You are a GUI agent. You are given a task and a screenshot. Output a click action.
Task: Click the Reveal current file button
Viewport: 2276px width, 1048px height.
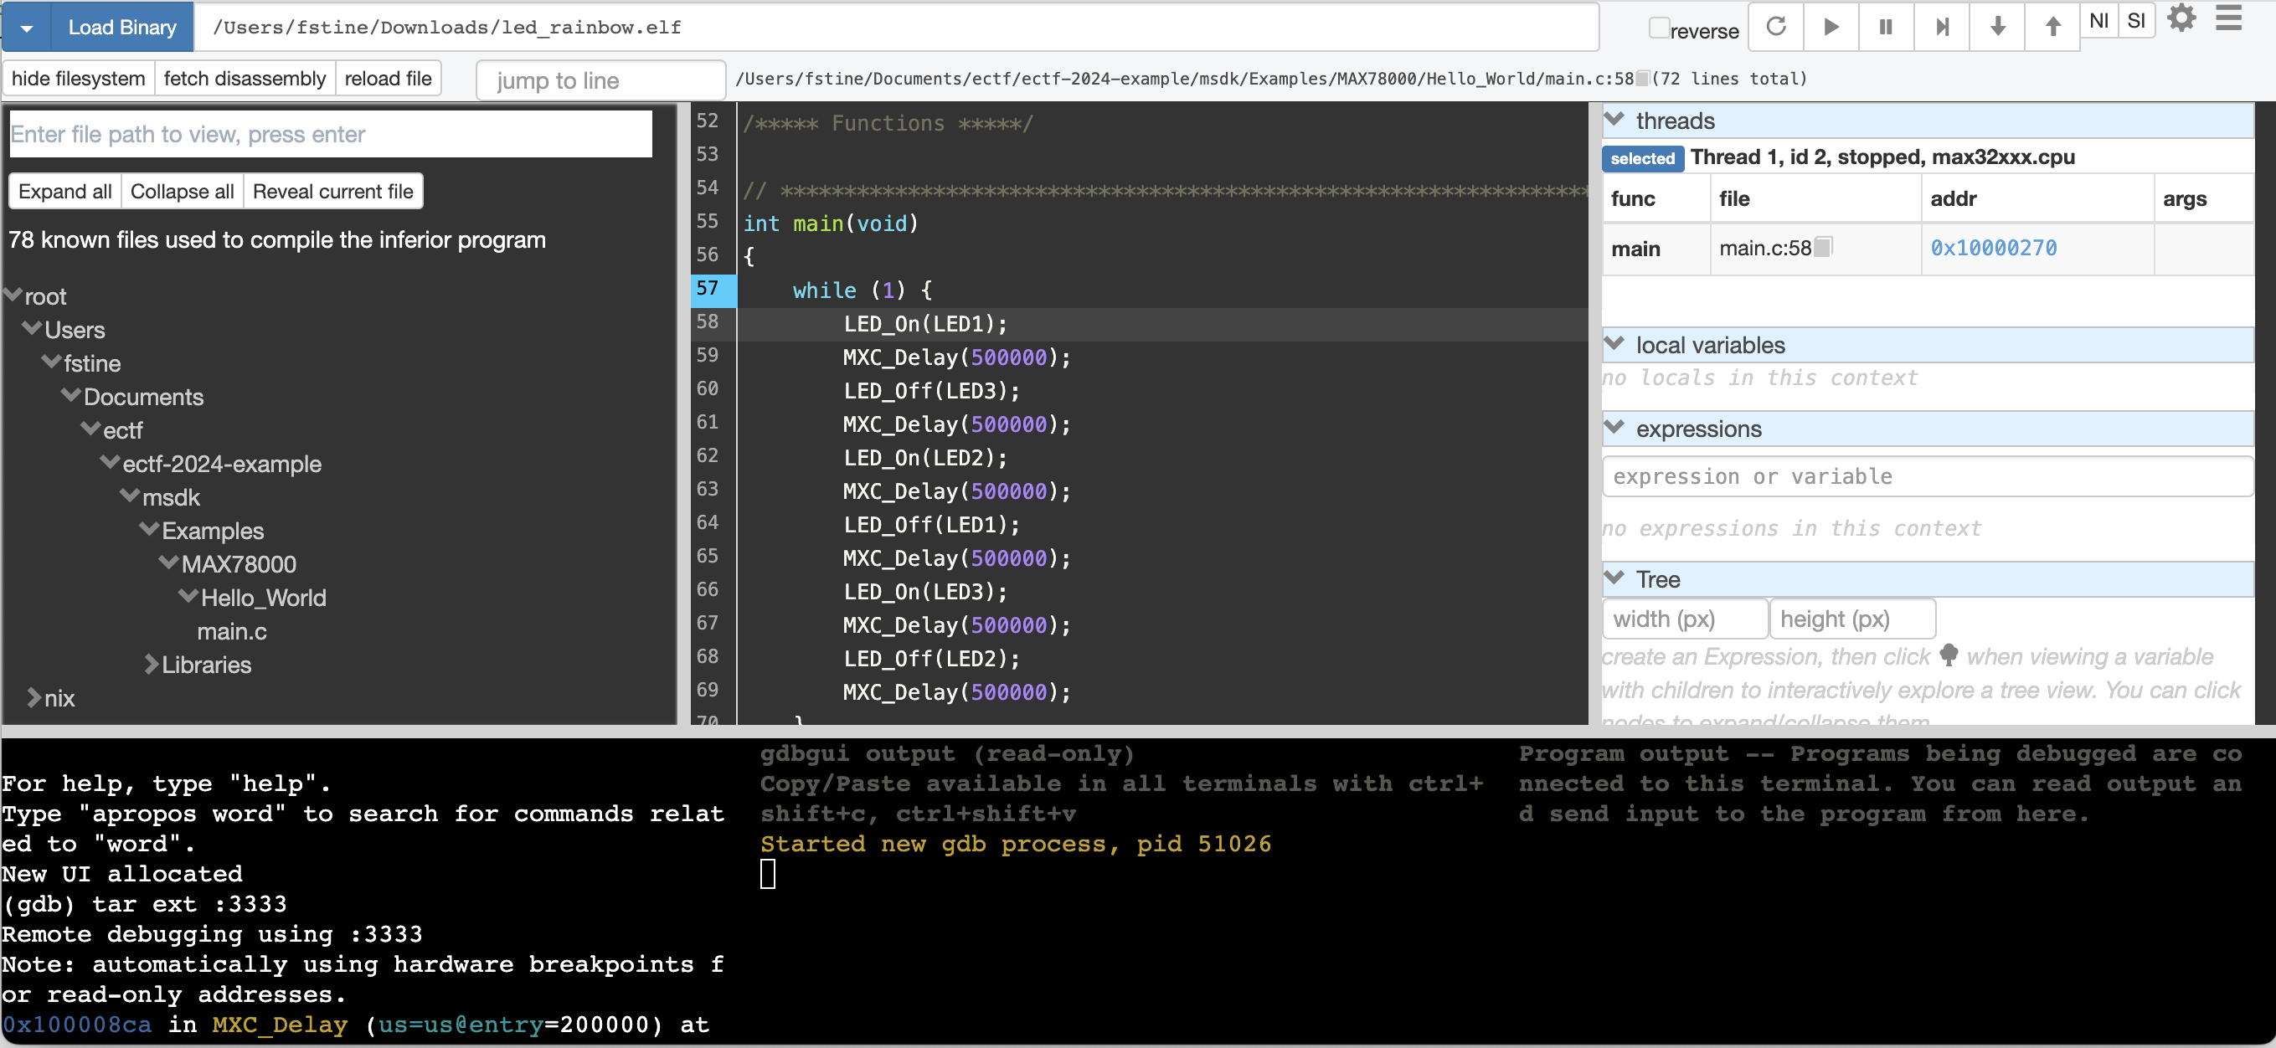tap(332, 192)
